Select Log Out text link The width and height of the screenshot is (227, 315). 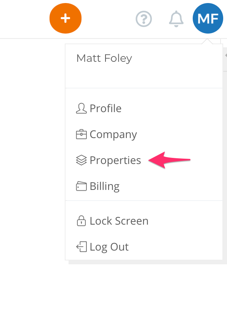tap(109, 247)
